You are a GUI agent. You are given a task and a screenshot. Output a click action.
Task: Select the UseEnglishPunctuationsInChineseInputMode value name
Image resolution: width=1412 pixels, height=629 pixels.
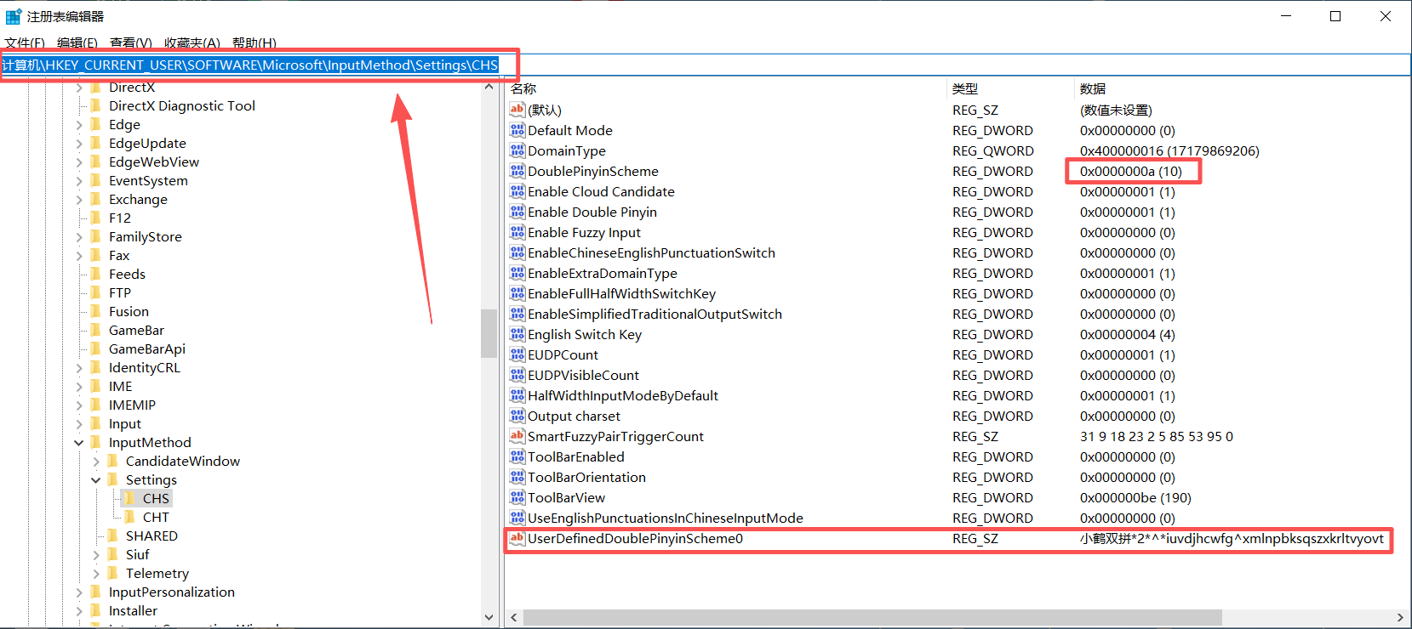(666, 518)
